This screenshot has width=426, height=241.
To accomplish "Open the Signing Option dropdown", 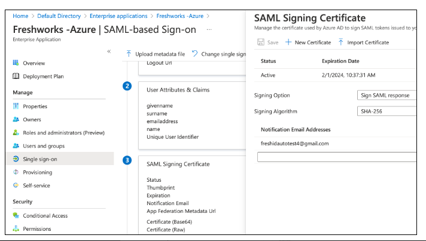I will [x=387, y=95].
